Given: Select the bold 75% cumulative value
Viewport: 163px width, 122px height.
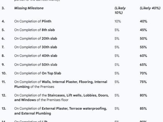Looking at the screenshot, I should [x=143, y=82].
